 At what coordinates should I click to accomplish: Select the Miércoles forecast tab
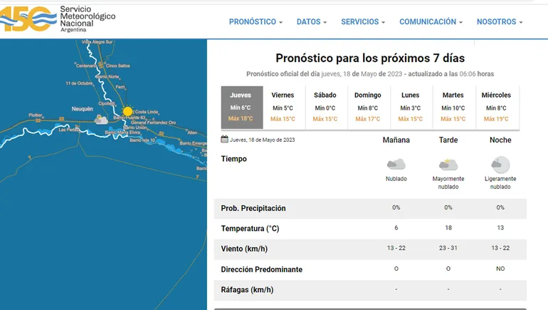tap(496, 108)
